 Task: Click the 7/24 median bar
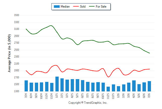point(26,86)
